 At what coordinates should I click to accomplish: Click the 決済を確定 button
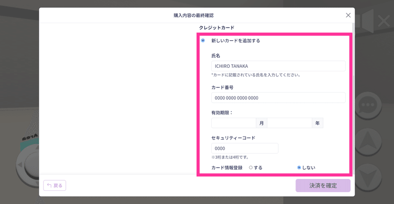[x=323, y=185]
